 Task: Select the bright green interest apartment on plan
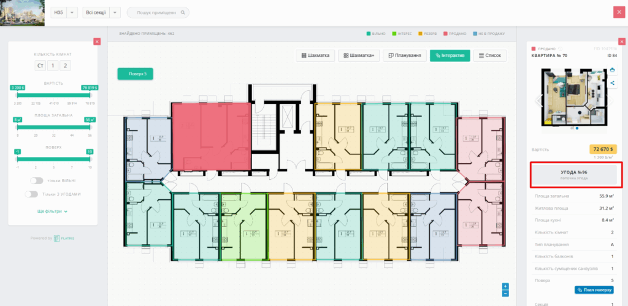click(244, 227)
